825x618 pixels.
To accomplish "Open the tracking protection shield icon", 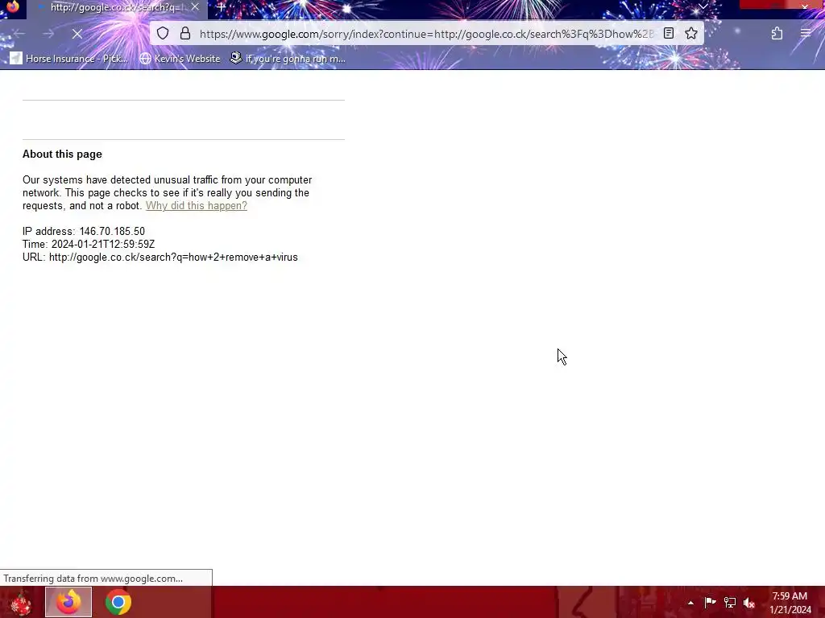I will click(163, 34).
